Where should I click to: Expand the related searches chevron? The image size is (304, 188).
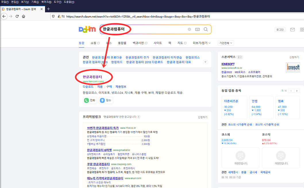[205, 62]
